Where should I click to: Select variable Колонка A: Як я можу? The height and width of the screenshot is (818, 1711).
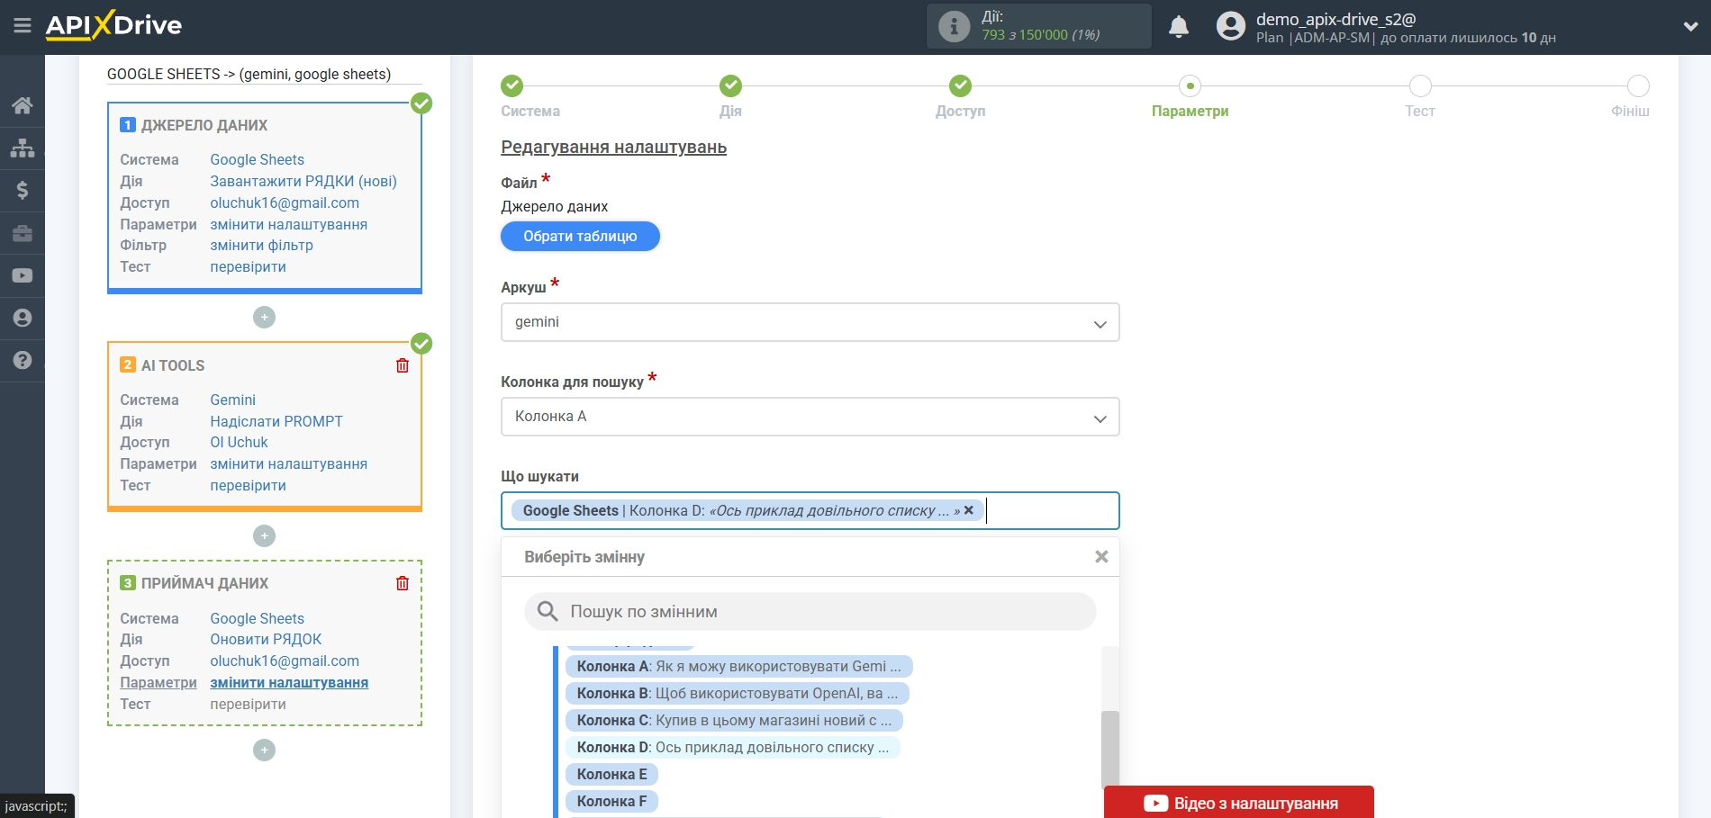[x=738, y=666]
